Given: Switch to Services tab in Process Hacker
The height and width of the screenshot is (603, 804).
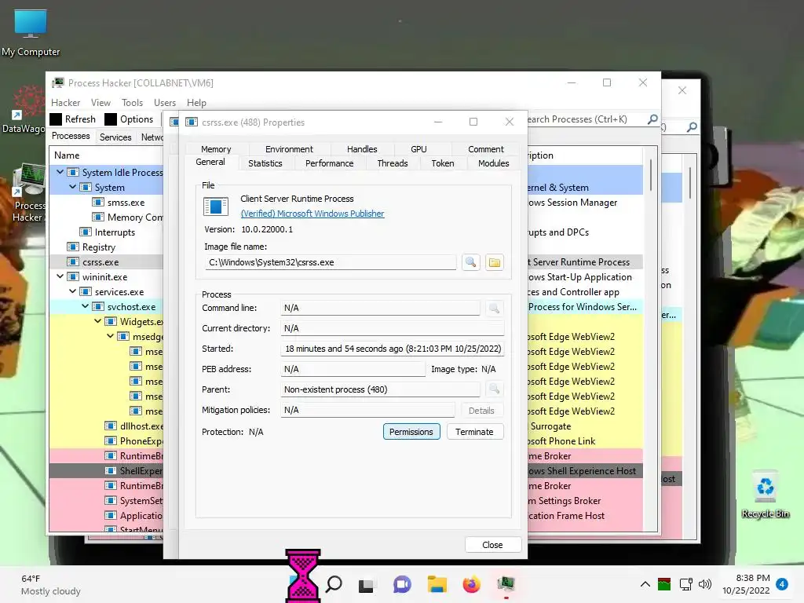Looking at the screenshot, I should pos(115,137).
